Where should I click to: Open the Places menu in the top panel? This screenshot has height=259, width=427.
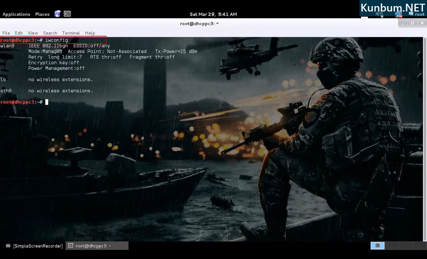(x=42, y=14)
